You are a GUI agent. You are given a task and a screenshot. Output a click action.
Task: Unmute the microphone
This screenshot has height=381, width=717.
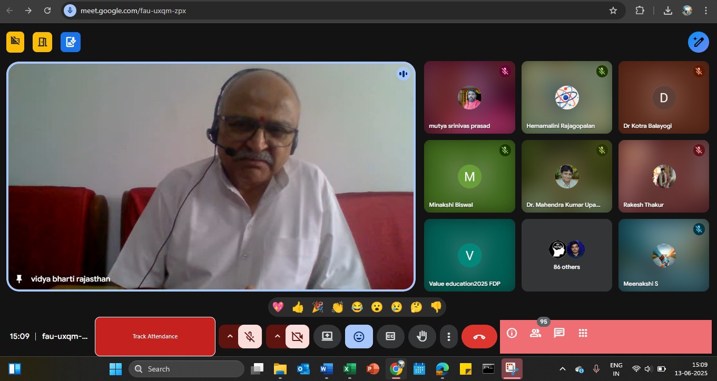click(x=251, y=337)
